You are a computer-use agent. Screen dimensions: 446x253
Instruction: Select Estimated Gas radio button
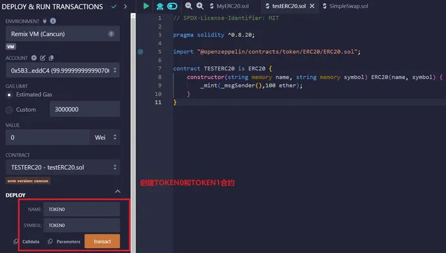(9, 95)
